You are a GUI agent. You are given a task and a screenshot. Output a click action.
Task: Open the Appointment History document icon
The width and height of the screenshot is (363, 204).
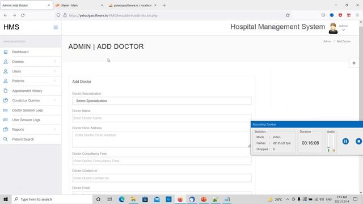[x=6, y=91]
